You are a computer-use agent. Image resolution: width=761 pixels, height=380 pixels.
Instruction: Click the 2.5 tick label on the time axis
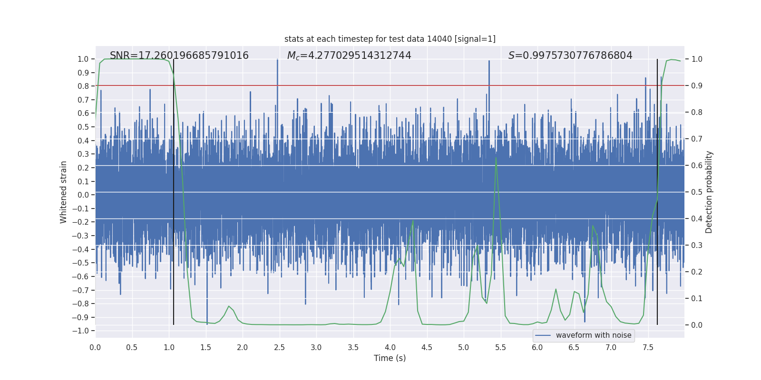tap(279, 347)
